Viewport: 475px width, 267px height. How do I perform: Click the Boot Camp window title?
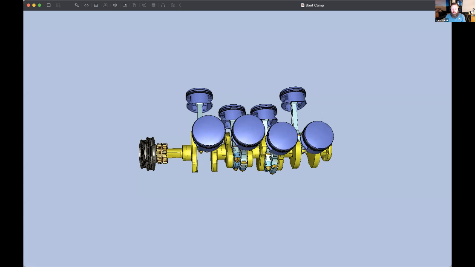pos(314,5)
